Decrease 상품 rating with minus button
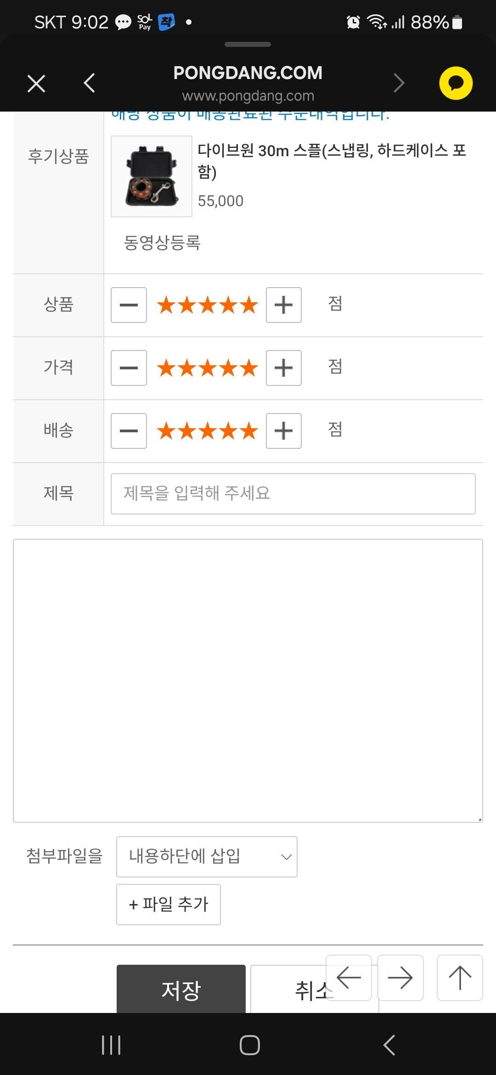The image size is (496, 1075). click(129, 305)
